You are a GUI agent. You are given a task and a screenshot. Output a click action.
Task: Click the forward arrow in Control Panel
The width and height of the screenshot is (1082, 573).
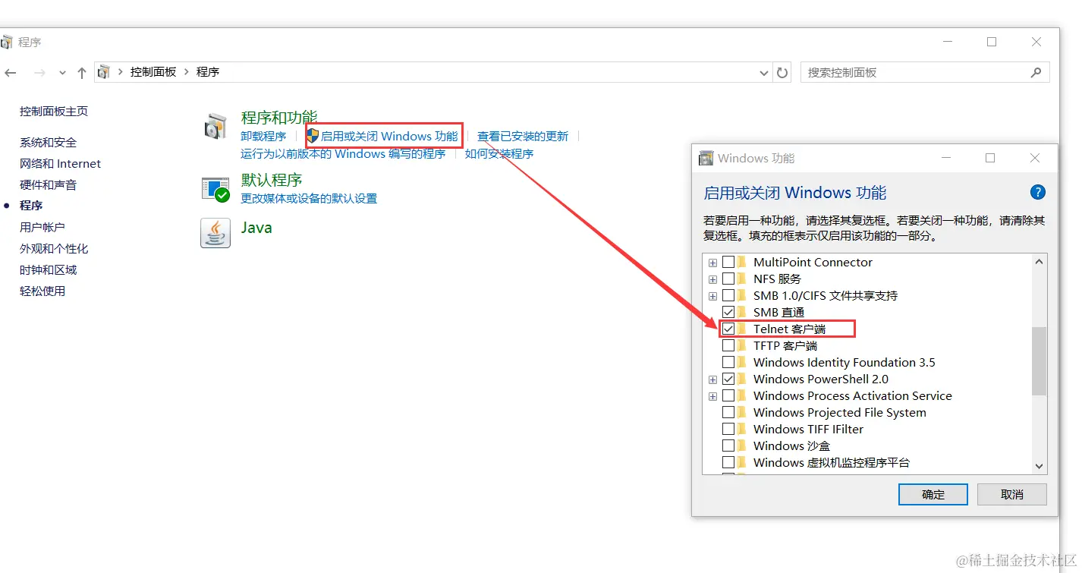click(x=39, y=73)
